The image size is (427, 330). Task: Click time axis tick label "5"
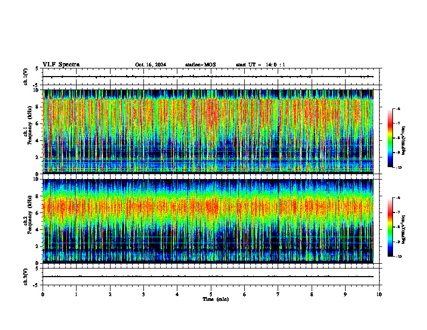coord(211,294)
